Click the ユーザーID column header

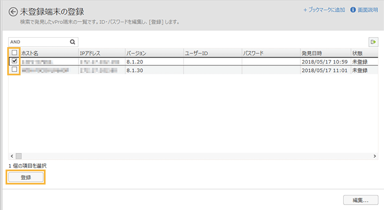tap(213, 53)
